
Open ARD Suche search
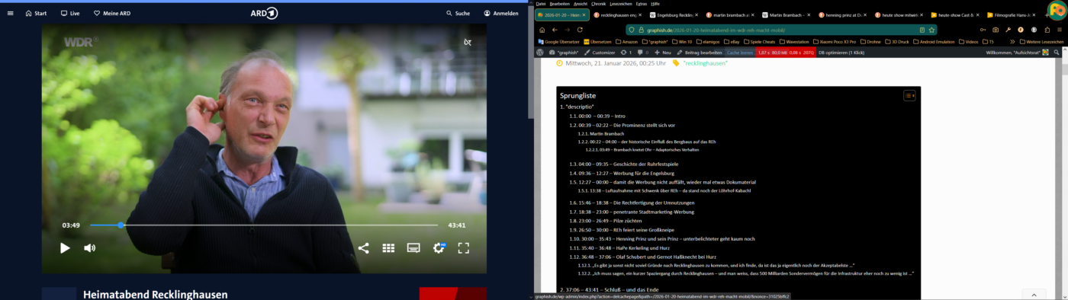click(458, 13)
